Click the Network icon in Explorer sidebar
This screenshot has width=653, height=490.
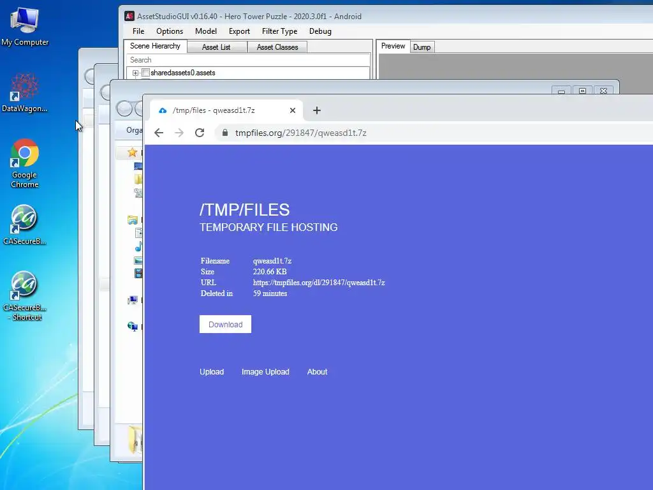click(133, 326)
